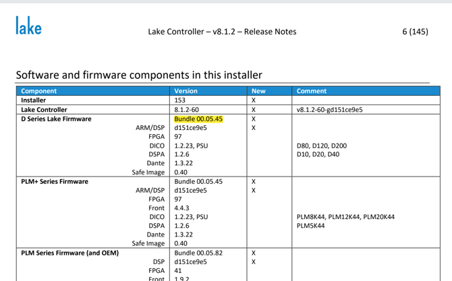The width and height of the screenshot is (452, 281).
Task: Select the D Series Lake Firmware label
Action: 56,119
